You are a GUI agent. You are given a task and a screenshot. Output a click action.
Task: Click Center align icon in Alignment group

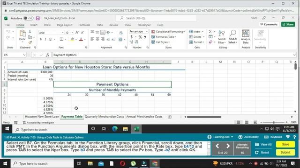pos(97,39)
